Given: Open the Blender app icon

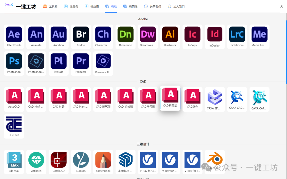Looking at the screenshot, I should 215,162.
